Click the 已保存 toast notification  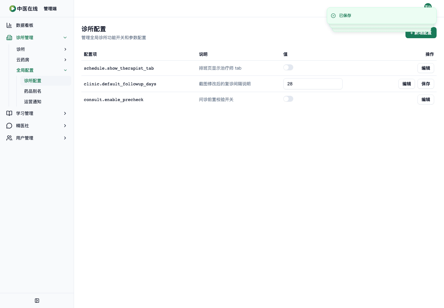[x=381, y=16]
